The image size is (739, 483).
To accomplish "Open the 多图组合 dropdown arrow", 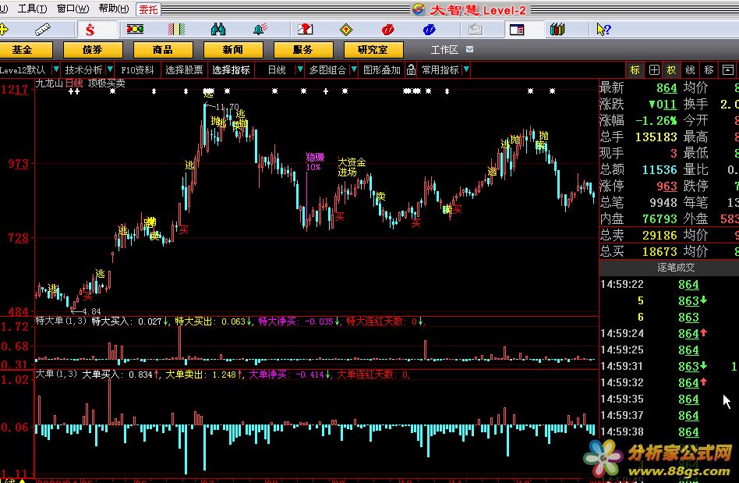I will [353, 69].
